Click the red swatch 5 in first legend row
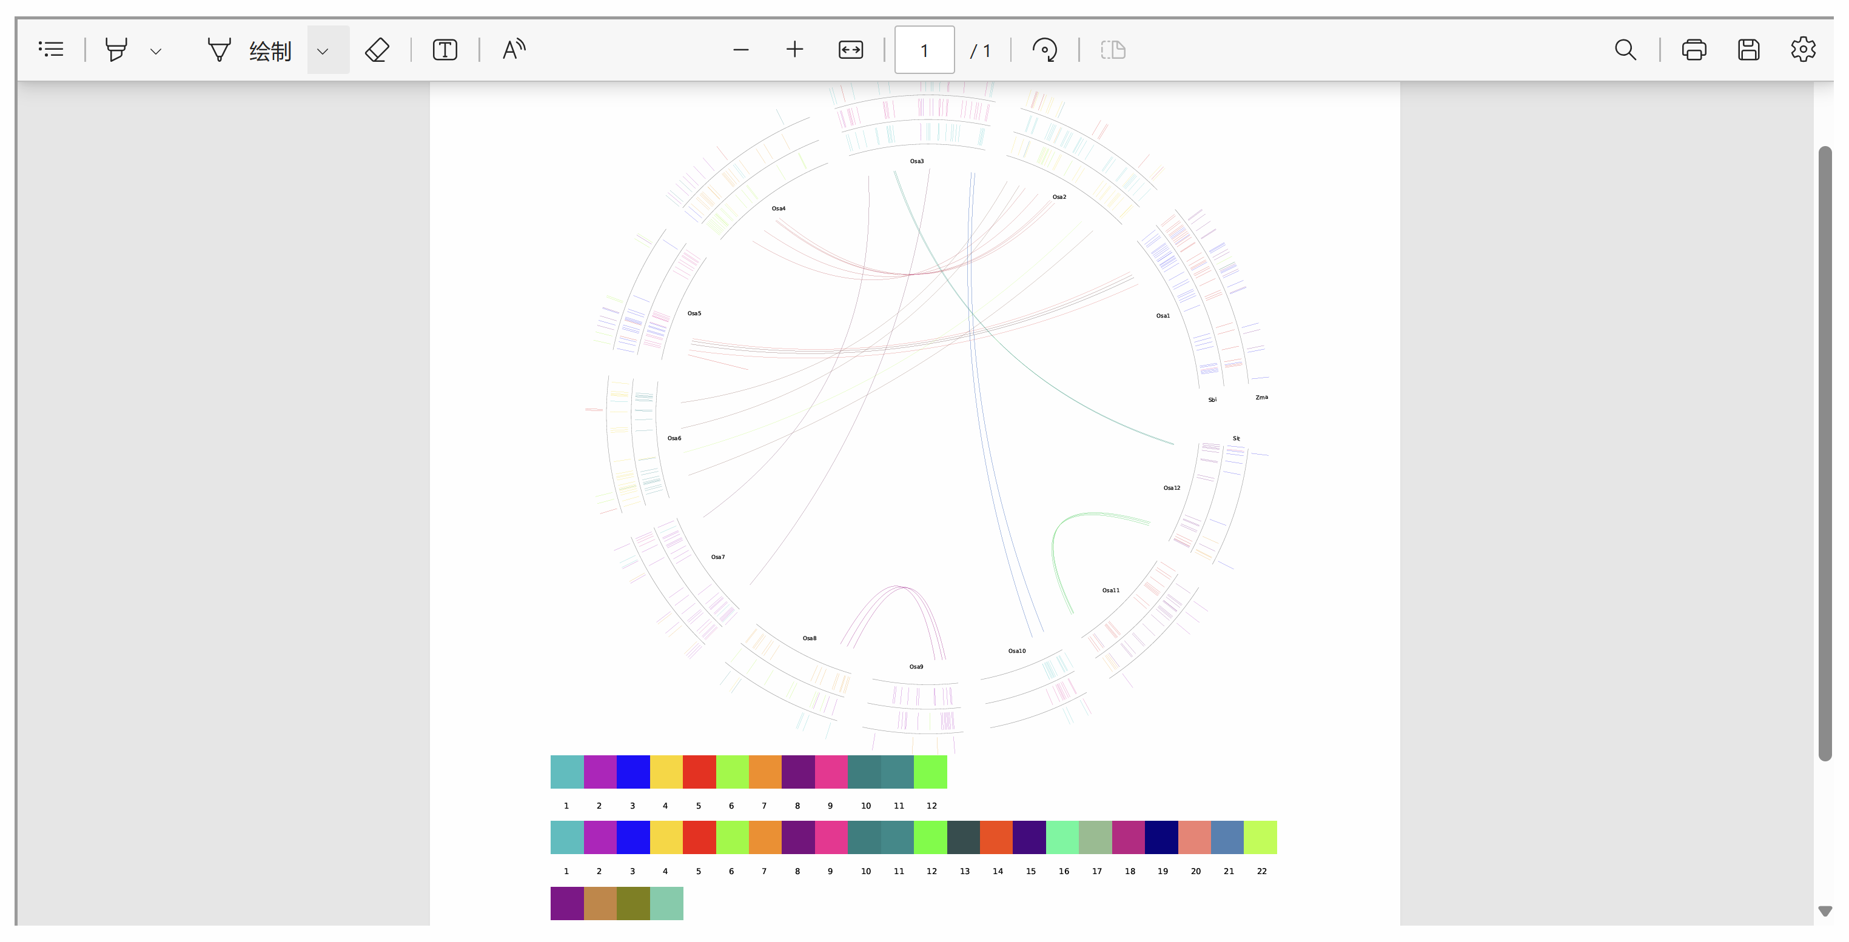Screen dimensions: 1849x942 (x=699, y=772)
